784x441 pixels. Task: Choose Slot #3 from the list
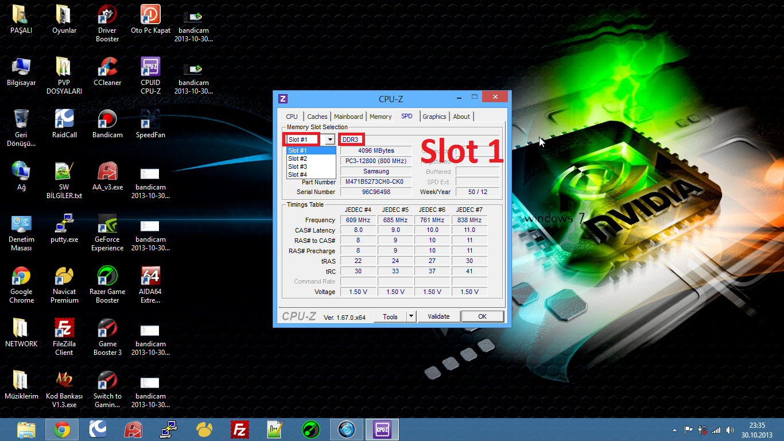[x=311, y=167]
